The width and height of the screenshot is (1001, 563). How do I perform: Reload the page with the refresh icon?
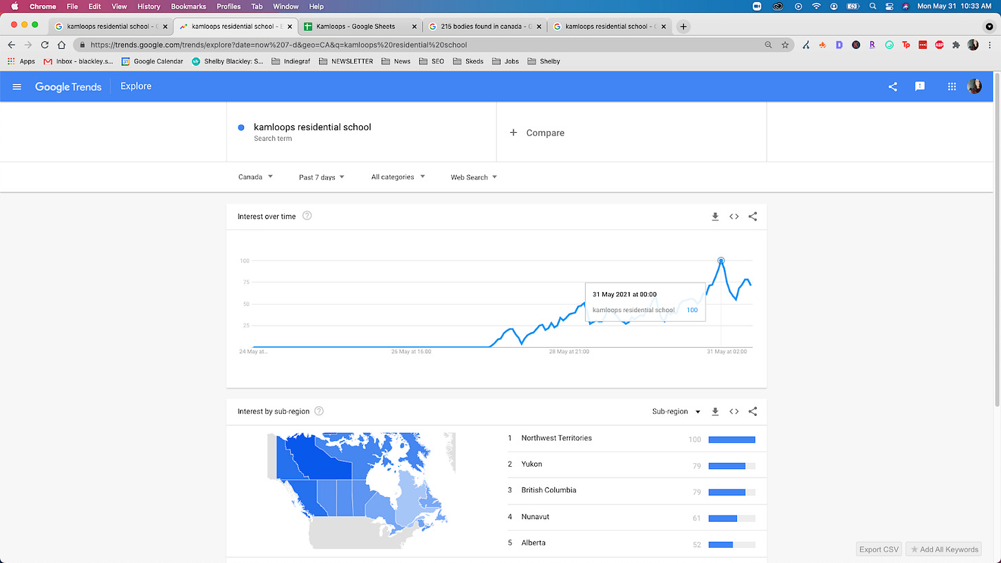[45, 45]
